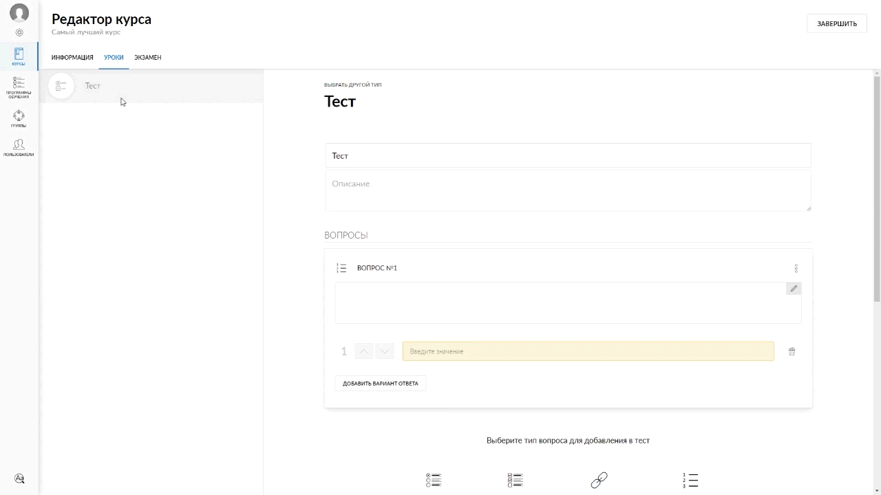Select the Тест lesson in the list

tap(151, 86)
